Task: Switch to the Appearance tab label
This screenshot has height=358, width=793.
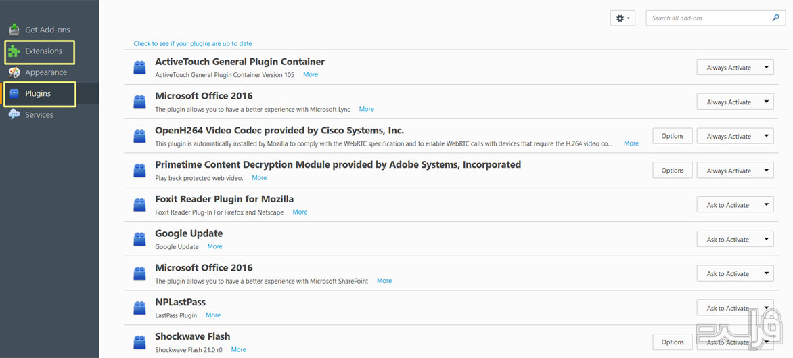Action: tap(46, 72)
